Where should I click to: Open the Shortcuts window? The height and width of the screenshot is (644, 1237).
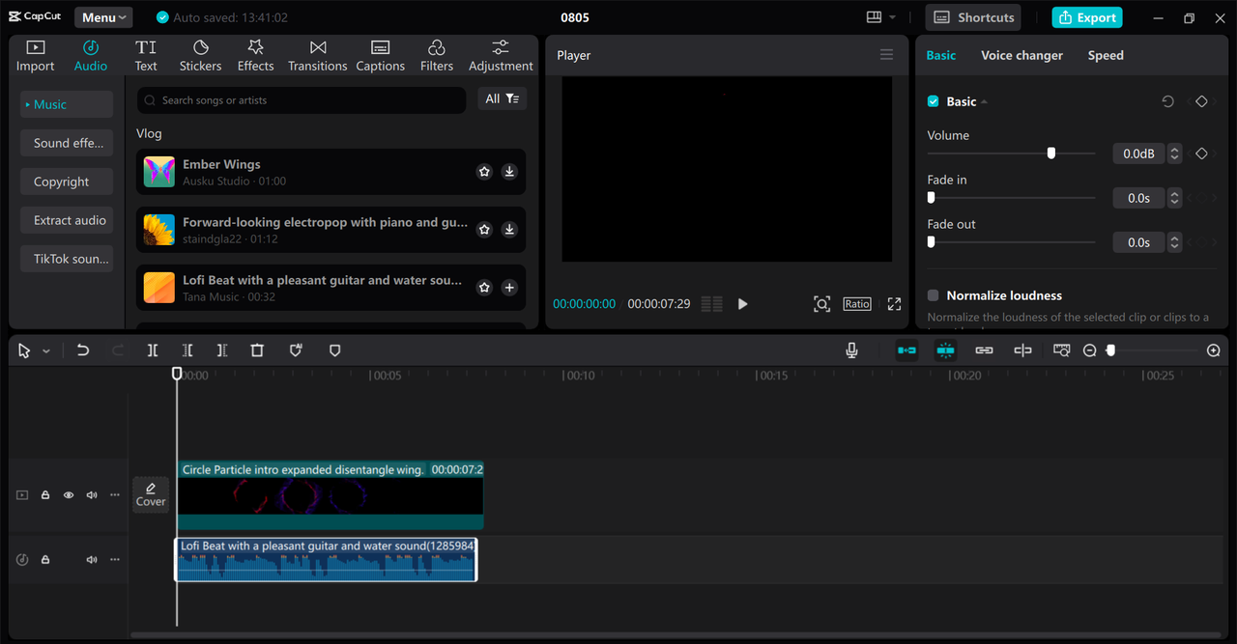(974, 17)
